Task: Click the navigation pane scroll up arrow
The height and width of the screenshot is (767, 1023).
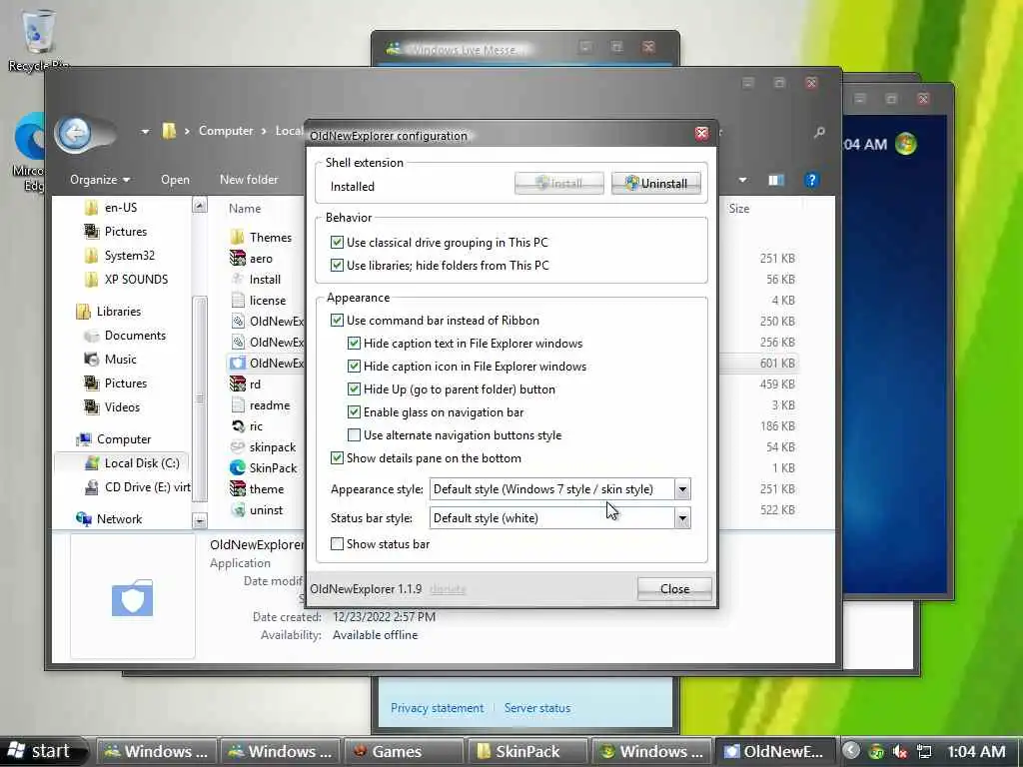Action: click(x=200, y=206)
